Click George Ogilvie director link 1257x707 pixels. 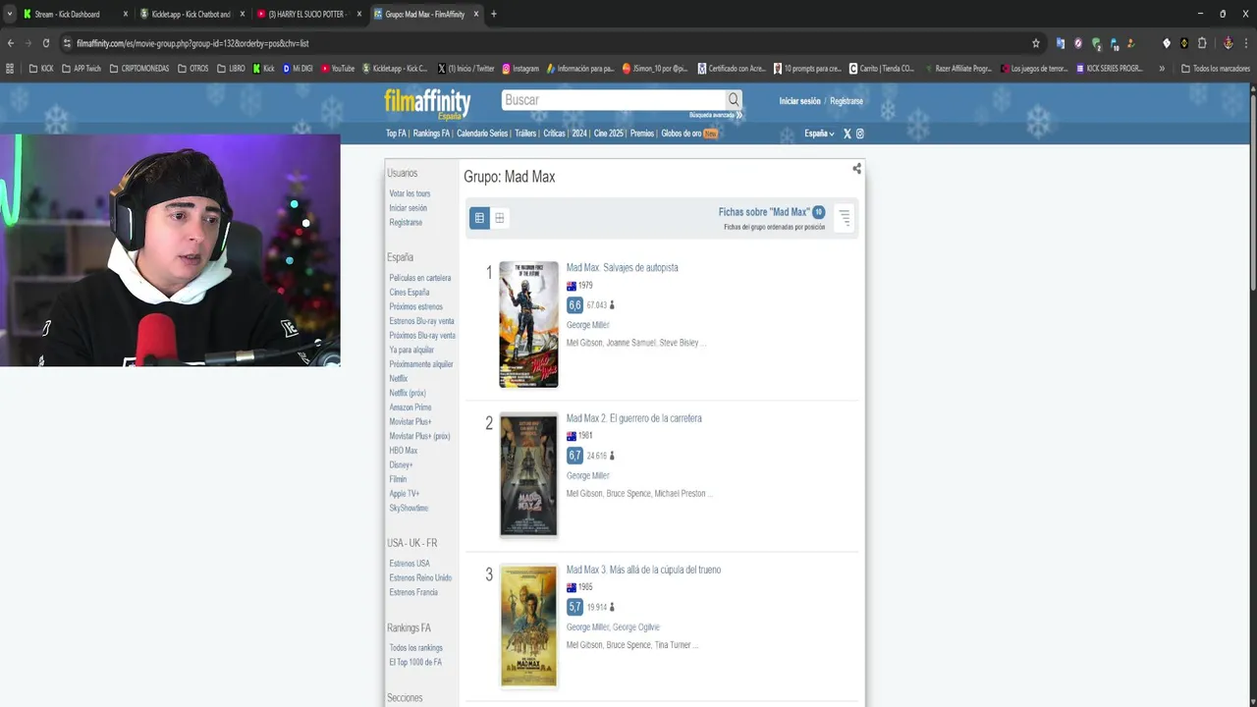(x=636, y=626)
